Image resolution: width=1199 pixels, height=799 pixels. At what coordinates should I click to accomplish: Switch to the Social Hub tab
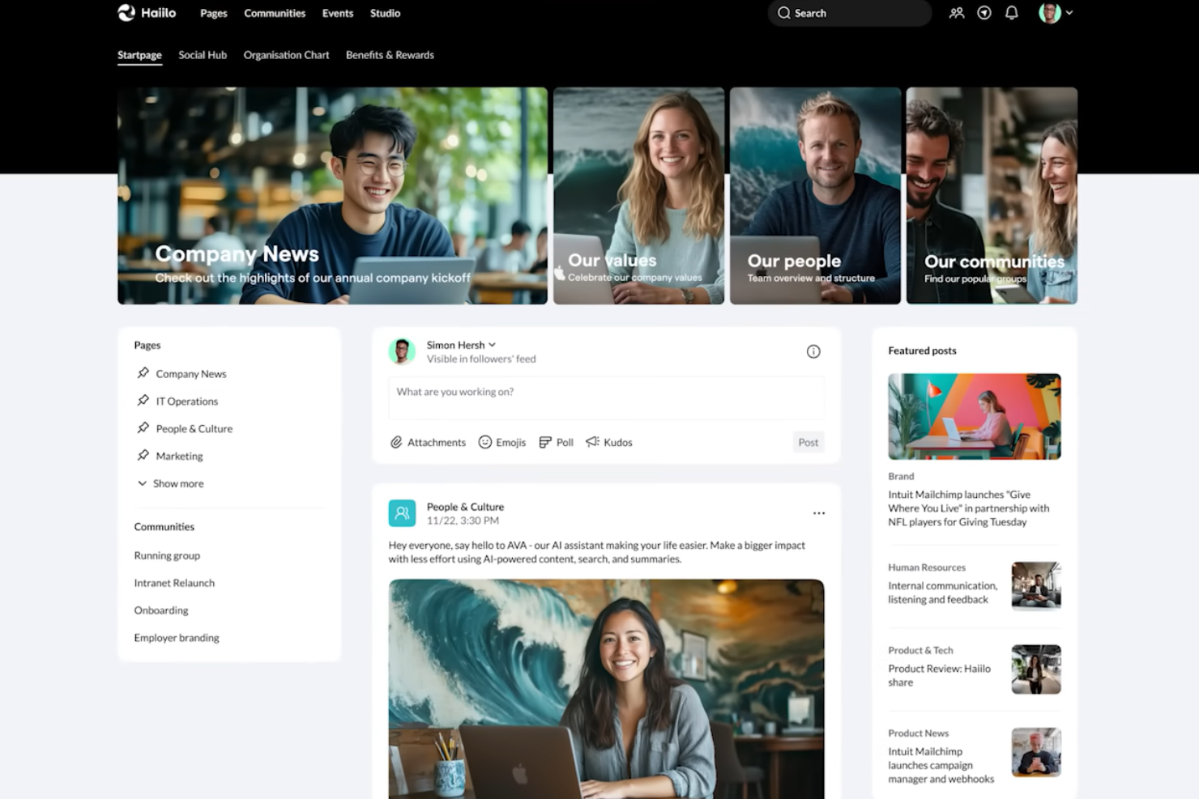tap(203, 55)
